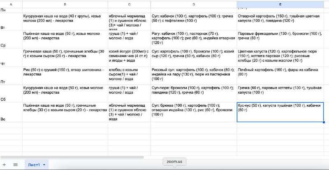
Task: Click the add new sheet plus icon
Action: (x=5, y=165)
